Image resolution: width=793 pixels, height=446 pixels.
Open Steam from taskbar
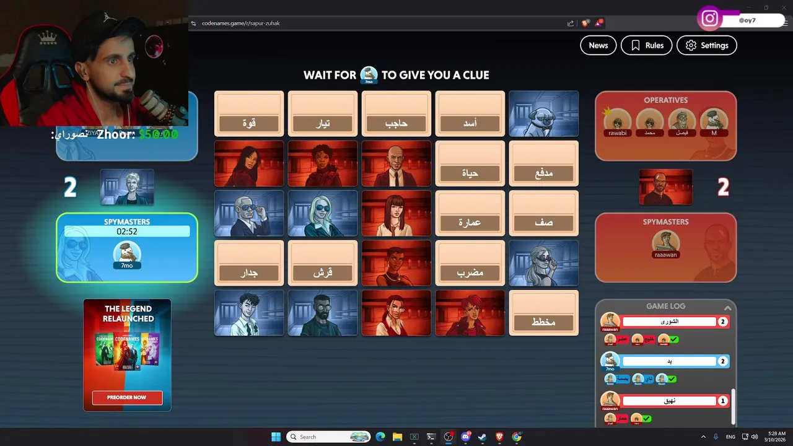483,437
